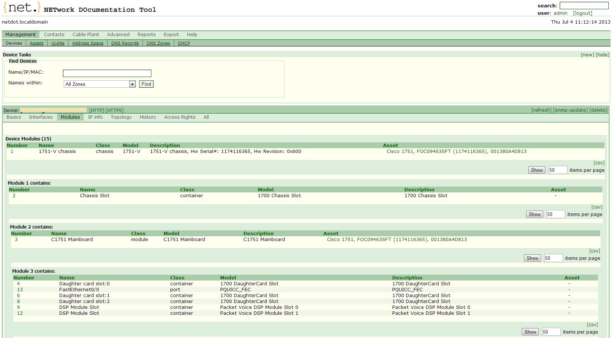The image size is (612, 338).
Task: Open device via [HTTP] link
Action: pyautogui.click(x=96, y=110)
